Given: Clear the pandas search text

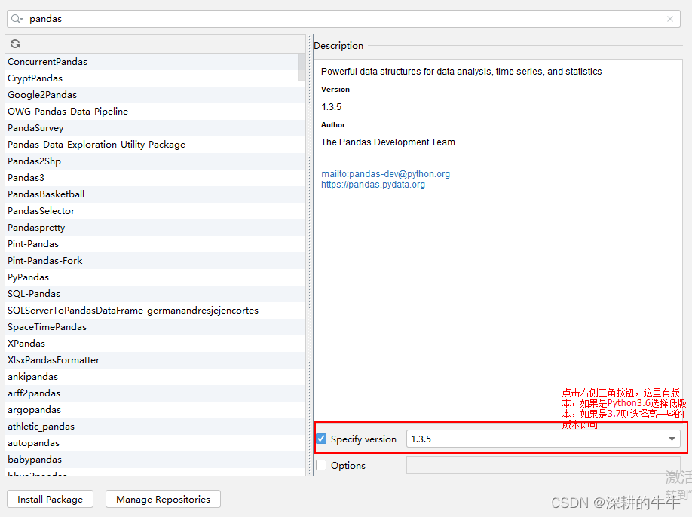Looking at the screenshot, I should pyautogui.click(x=670, y=19).
